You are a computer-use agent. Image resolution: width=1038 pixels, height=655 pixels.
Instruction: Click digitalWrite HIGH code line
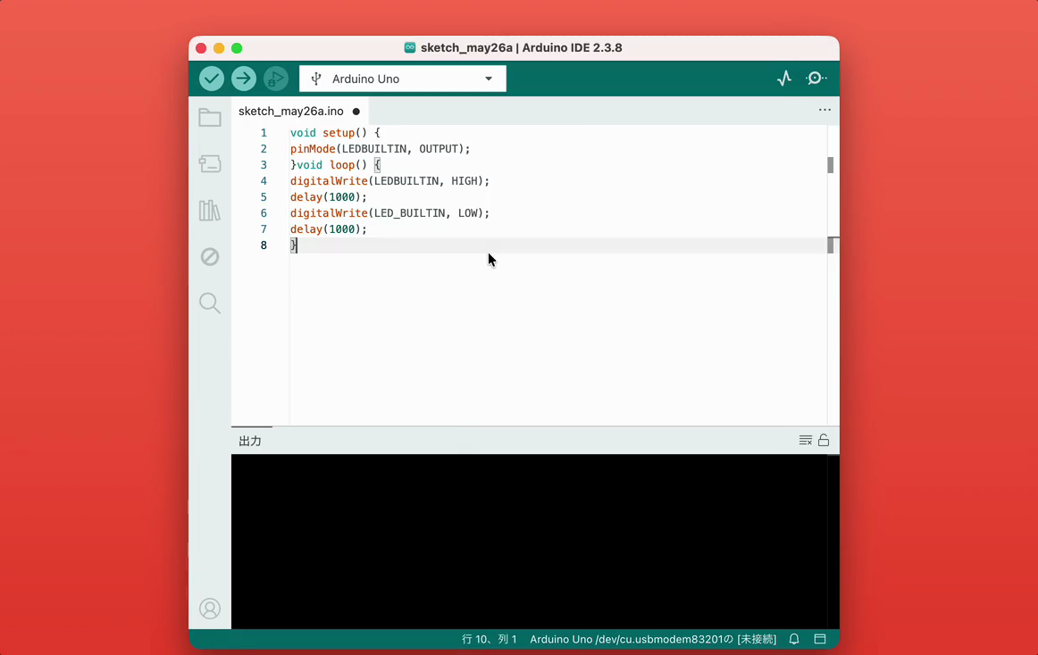(389, 180)
